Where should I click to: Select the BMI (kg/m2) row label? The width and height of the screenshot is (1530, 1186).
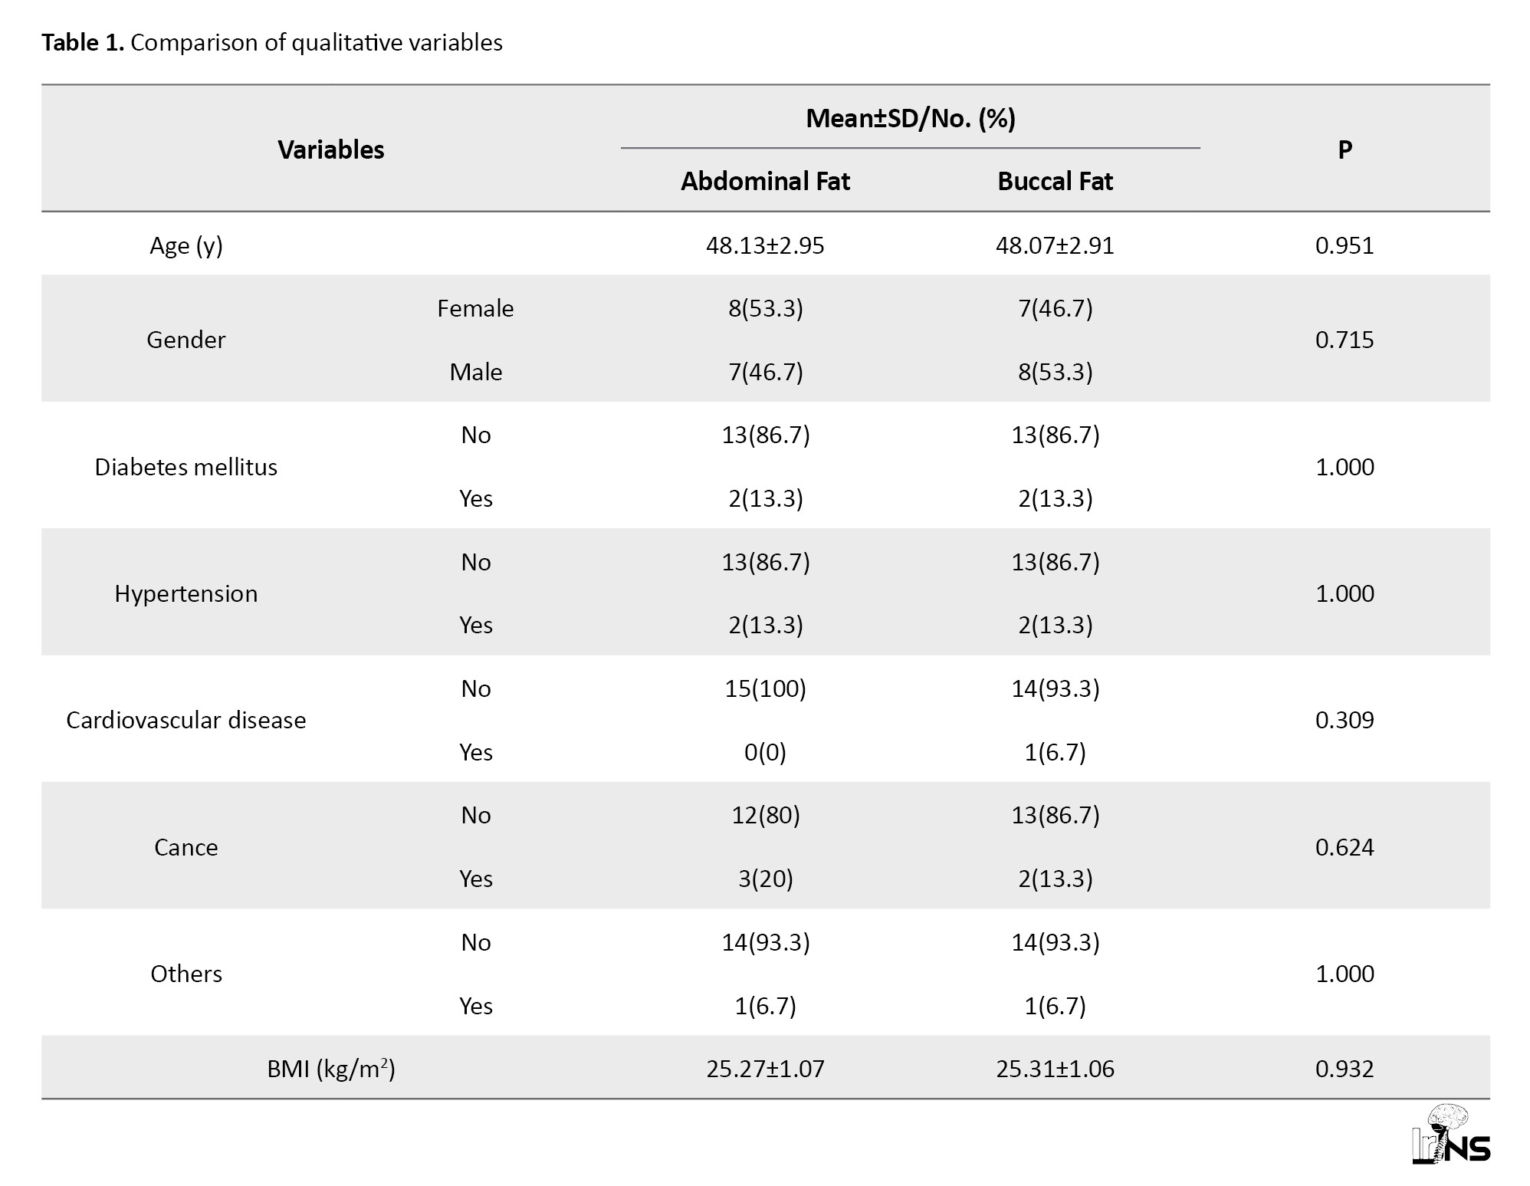click(x=331, y=1068)
